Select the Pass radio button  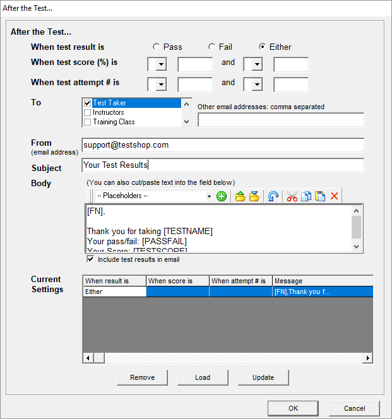pos(156,47)
